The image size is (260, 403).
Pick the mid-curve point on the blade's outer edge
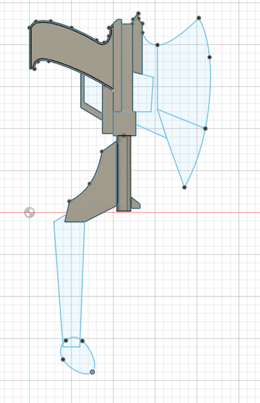210,57
